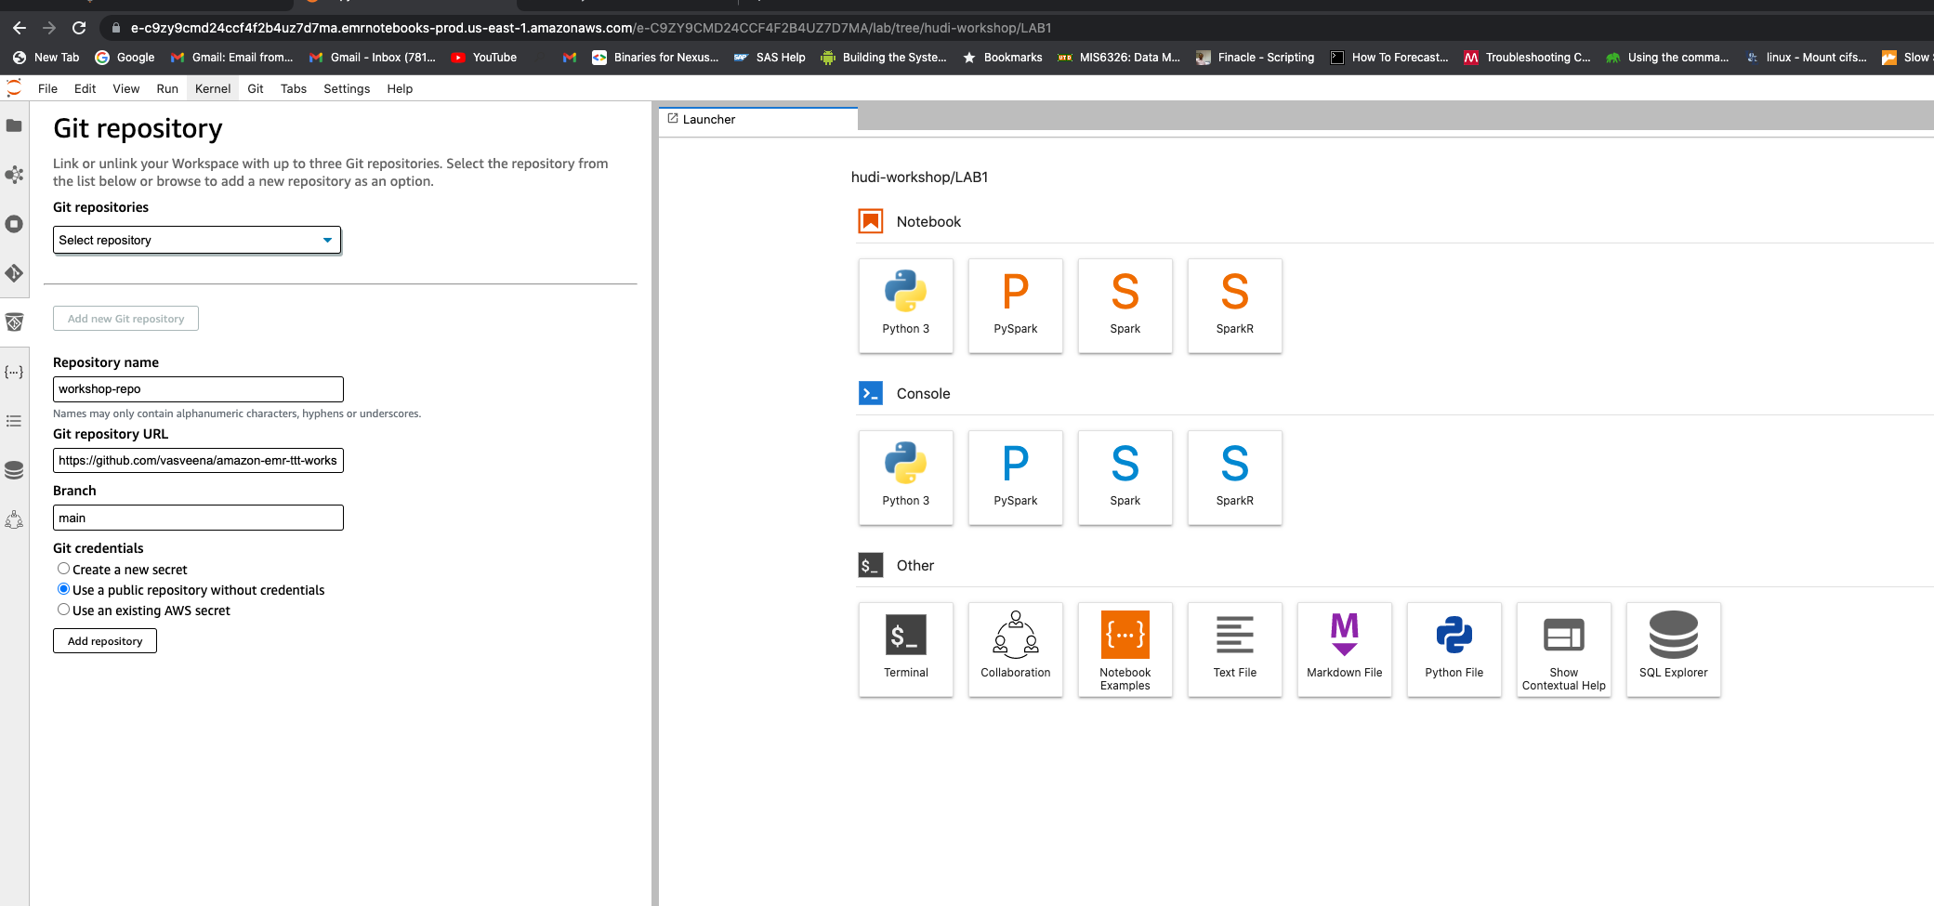
Task: Launch a PySpark notebook
Action: 1015,306
